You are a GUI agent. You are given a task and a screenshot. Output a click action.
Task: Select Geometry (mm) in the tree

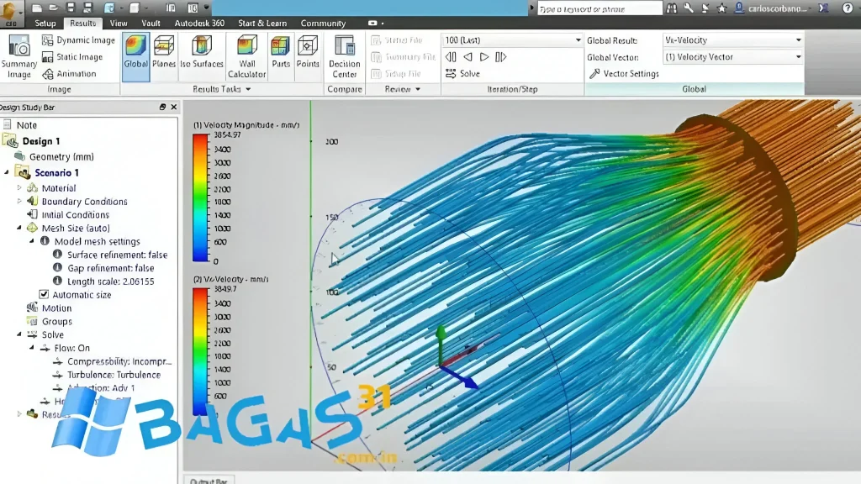point(61,157)
